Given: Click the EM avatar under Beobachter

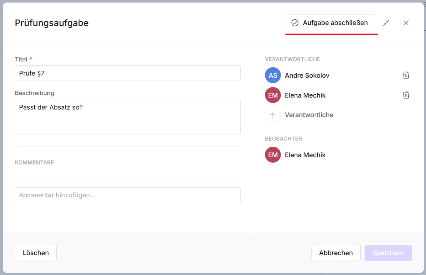Looking at the screenshot, I should point(273,155).
